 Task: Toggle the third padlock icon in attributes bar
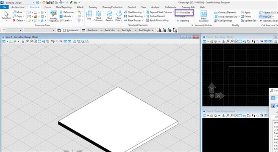coord(170,30)
